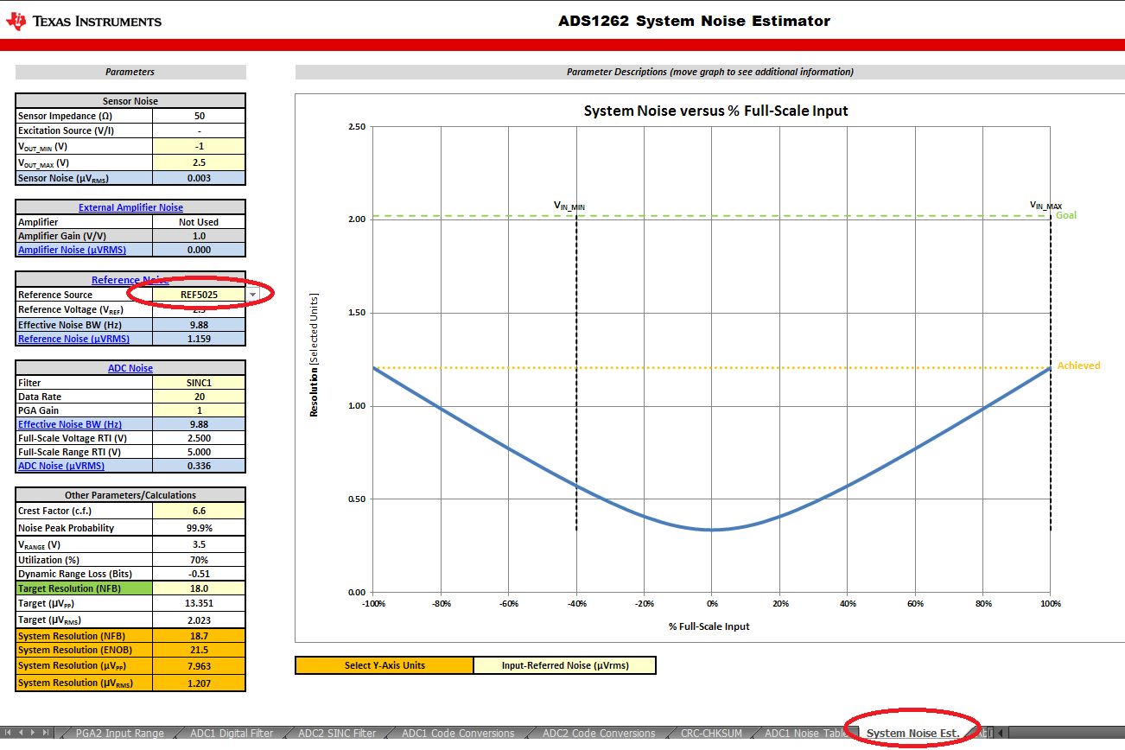Follow the ADC Noise header link
Screen dimensions: 1125x750
(130, 368)
